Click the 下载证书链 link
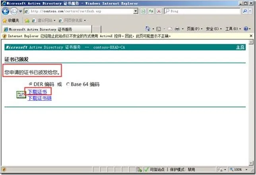The height and width of the screenshot is (175, 256). tap(39, 98)
